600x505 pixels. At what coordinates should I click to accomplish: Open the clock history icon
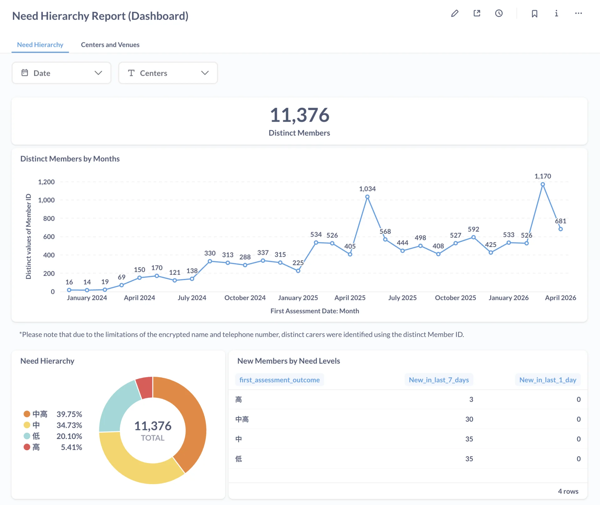pyautogui.click(x=499, y=13)
